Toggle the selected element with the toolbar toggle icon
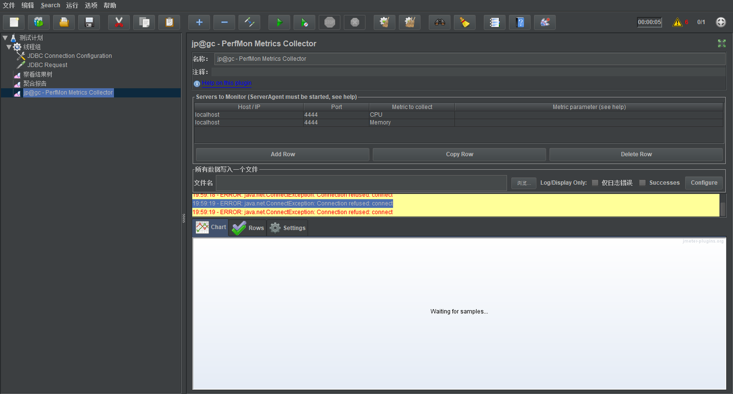733x394 pixels. click(249, 22)
